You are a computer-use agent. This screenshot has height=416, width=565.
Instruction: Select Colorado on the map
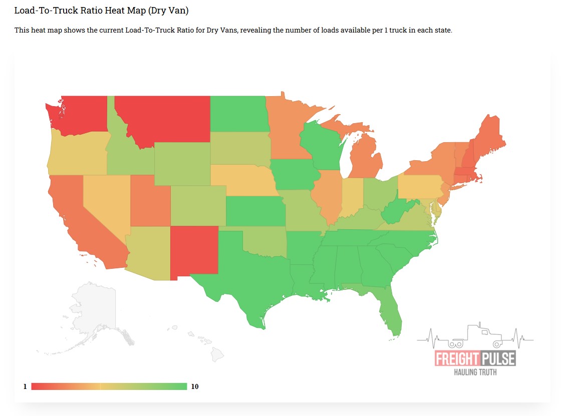click(x=198, y=205)
